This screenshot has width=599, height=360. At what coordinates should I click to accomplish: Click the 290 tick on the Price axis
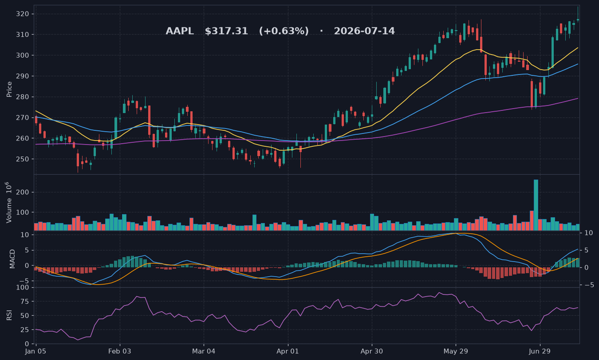(x=23, y=76)
